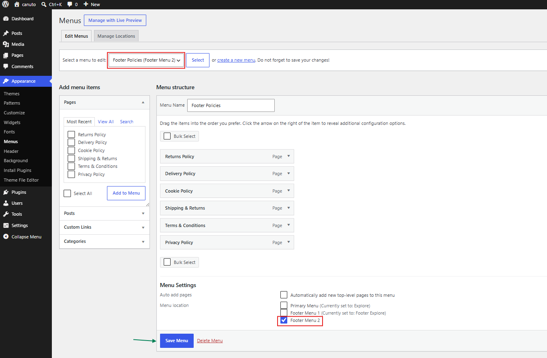Screen dimensions: 547x358
Task: Check the Primary Menu location checkbox
Action: tap(284, 305)
